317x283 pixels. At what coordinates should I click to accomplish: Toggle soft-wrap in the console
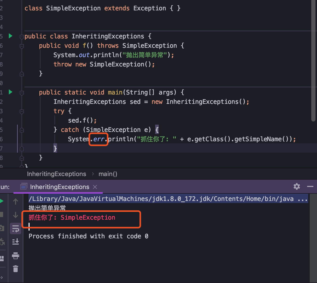[16, 229]
